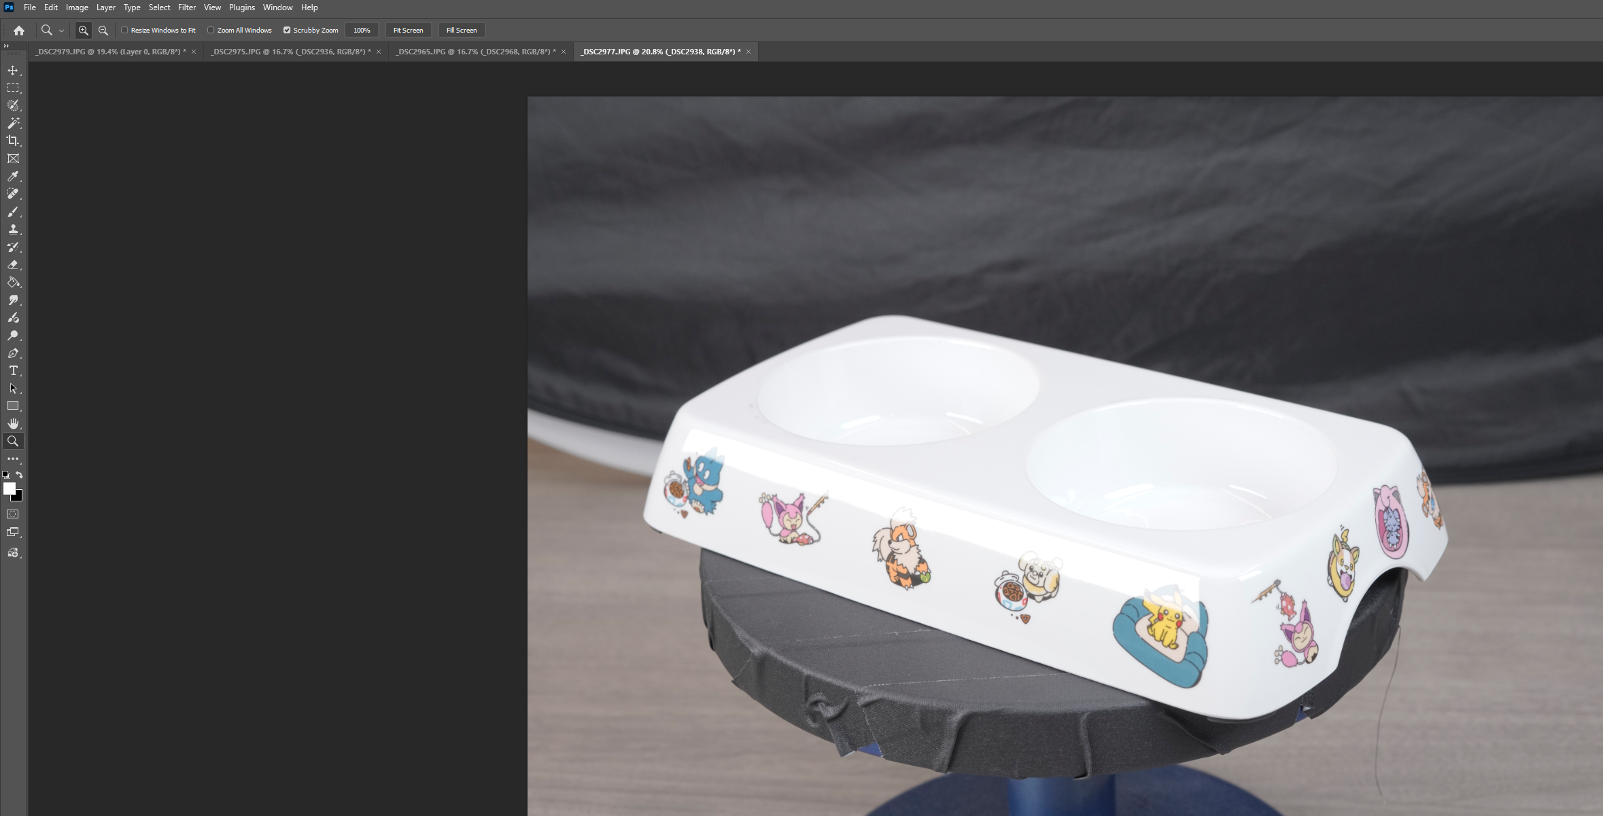Screen dimensions: 1603x816
Task: Open the Type menu
Action: (132, 7)
